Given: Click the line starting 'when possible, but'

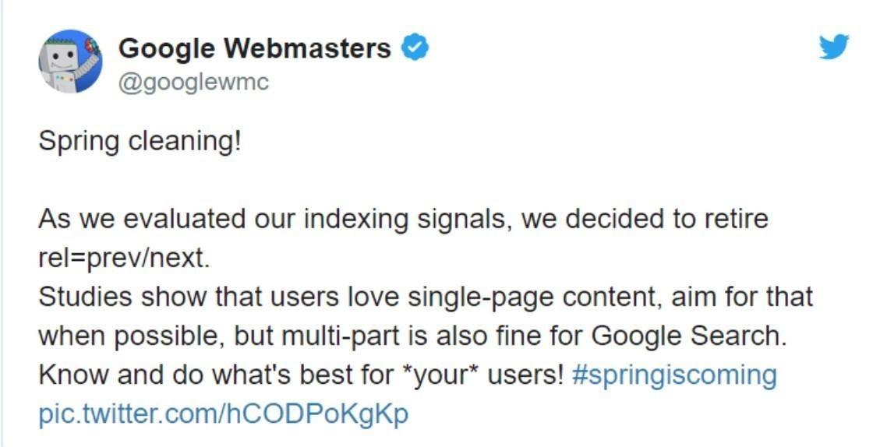Looking at the screenshot, I should point(409,336).
